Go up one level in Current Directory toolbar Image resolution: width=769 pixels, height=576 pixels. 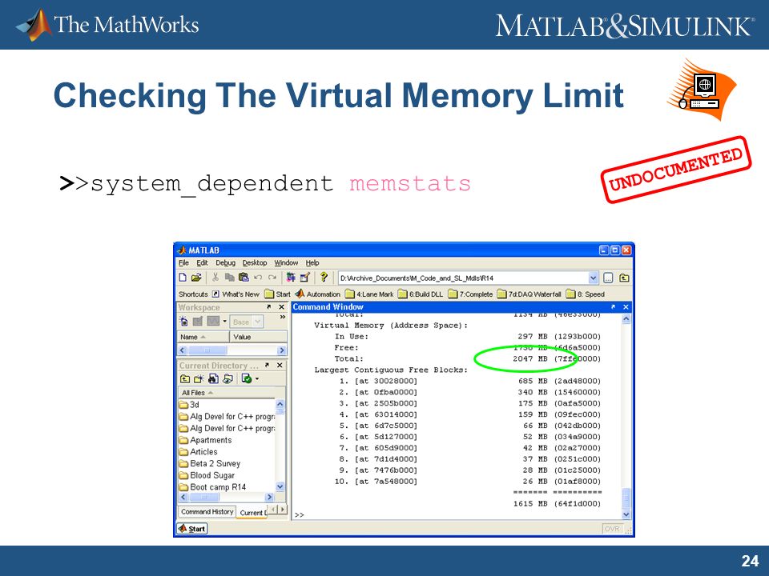click(185, 378)
